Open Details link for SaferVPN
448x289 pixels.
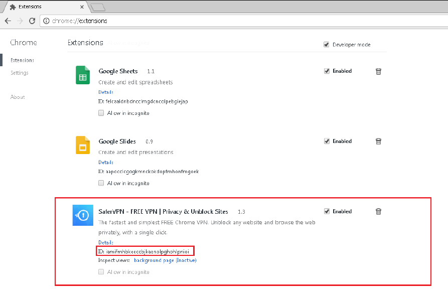pyautogui.click(x=106, y=242)
